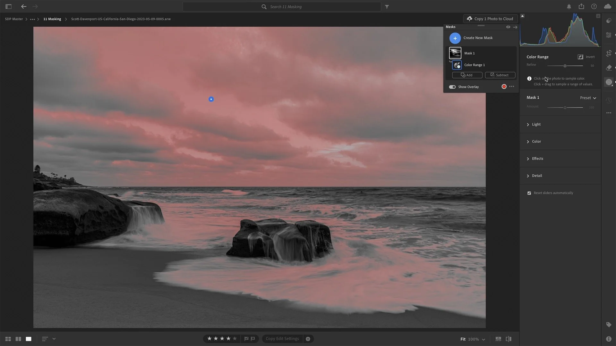Open notifications bell

click(569, 6)
